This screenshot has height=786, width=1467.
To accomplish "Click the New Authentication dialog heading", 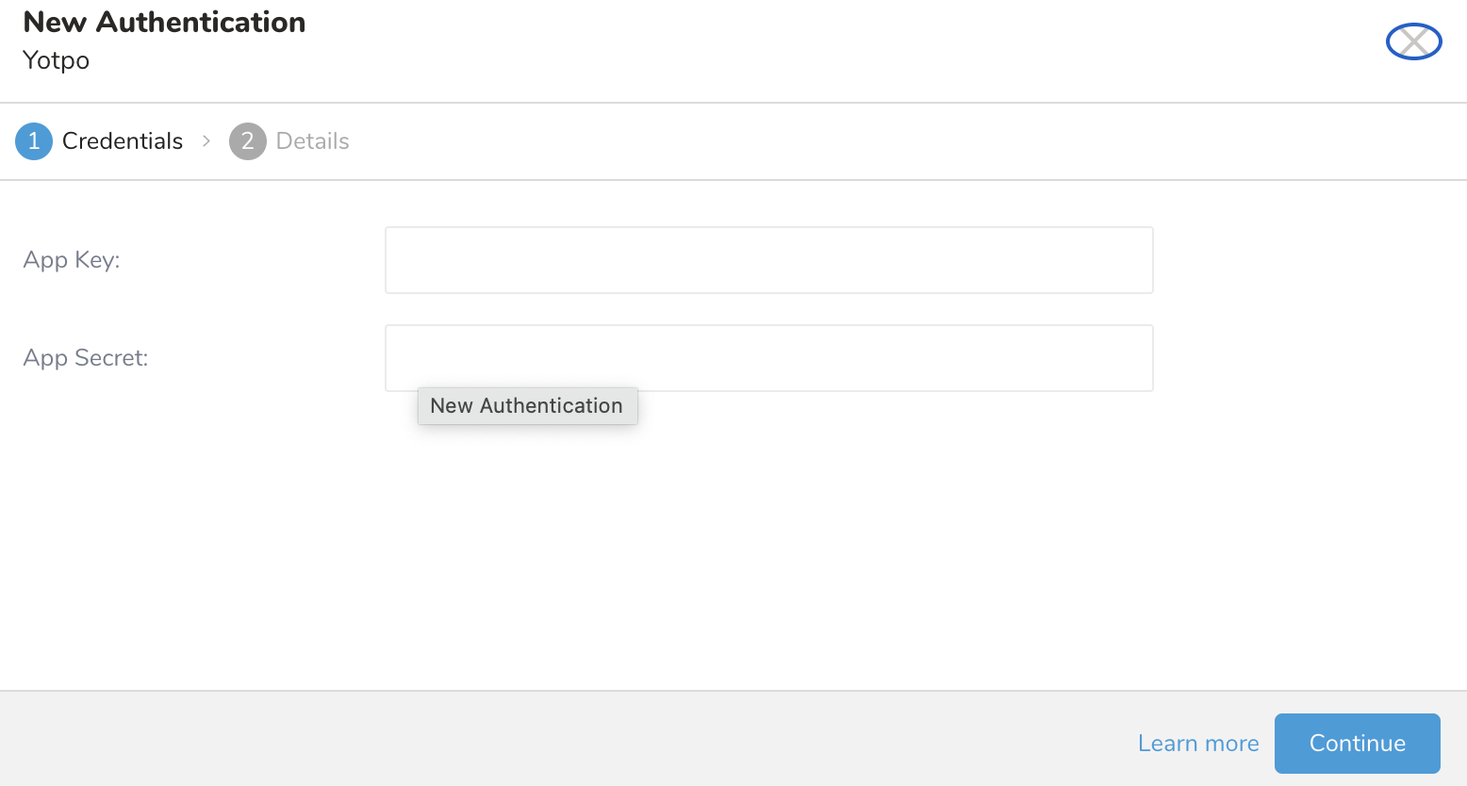I will click(x=164, y=23).
